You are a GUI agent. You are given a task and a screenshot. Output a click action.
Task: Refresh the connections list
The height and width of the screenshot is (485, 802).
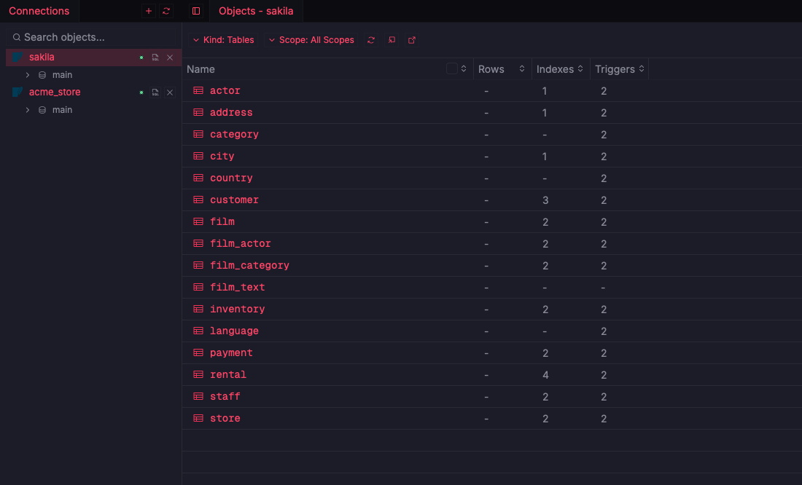166,11
